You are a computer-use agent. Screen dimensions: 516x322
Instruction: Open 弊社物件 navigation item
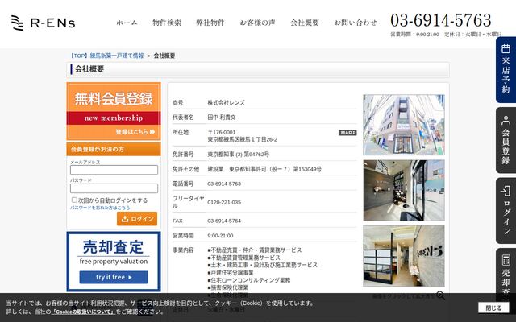[x=210, y=23]
